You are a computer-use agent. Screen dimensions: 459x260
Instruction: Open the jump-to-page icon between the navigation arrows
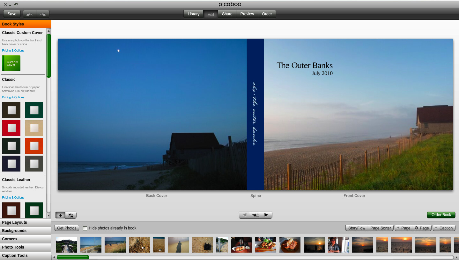point(255,215)
